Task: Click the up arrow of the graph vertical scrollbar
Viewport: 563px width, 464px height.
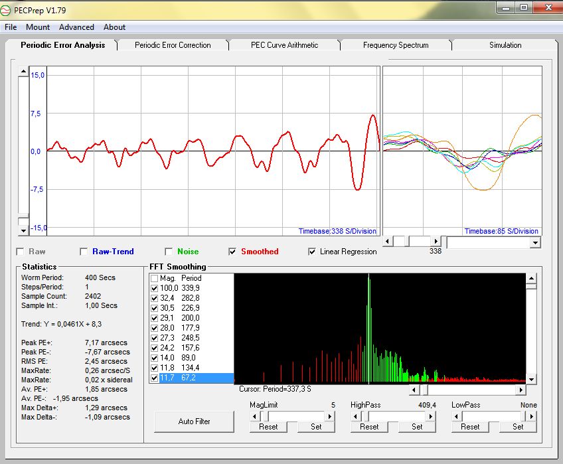Action: pos(23,71)
